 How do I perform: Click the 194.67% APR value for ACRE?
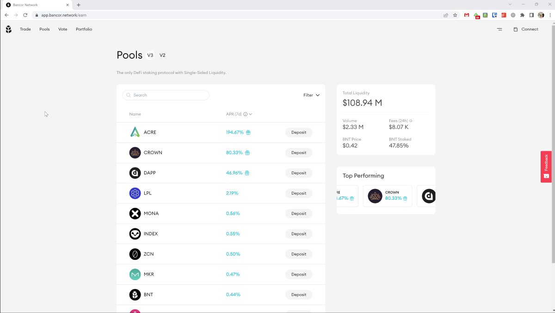pos(235,132)
